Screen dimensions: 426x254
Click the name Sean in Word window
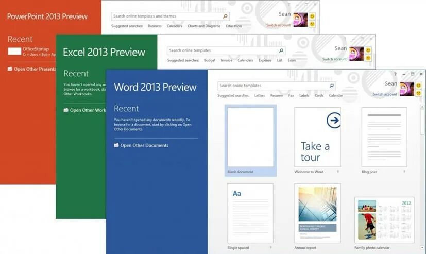tap(391, 83)
